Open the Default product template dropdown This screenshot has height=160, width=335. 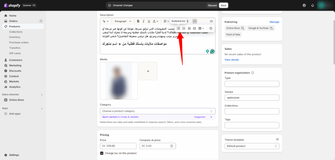click(x=252, y=146)
